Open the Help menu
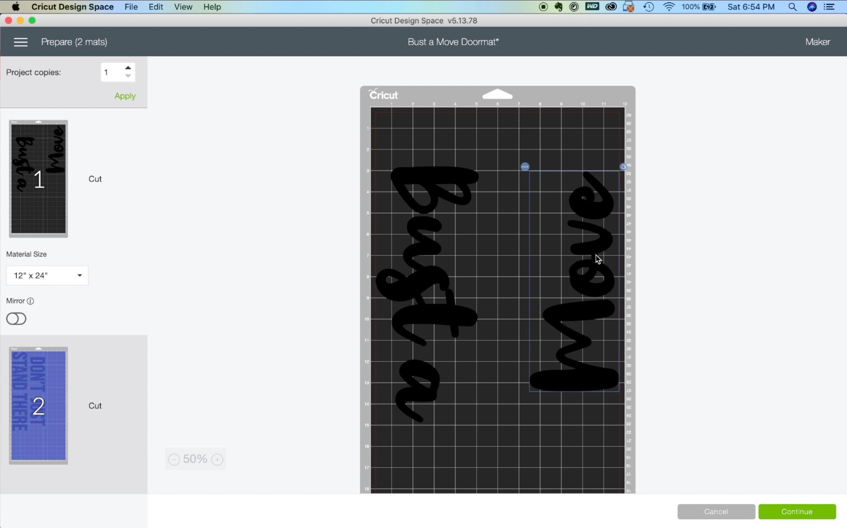The height and width of the screenshot is (528, 847). pyautogui.click(x=212, y=7)
